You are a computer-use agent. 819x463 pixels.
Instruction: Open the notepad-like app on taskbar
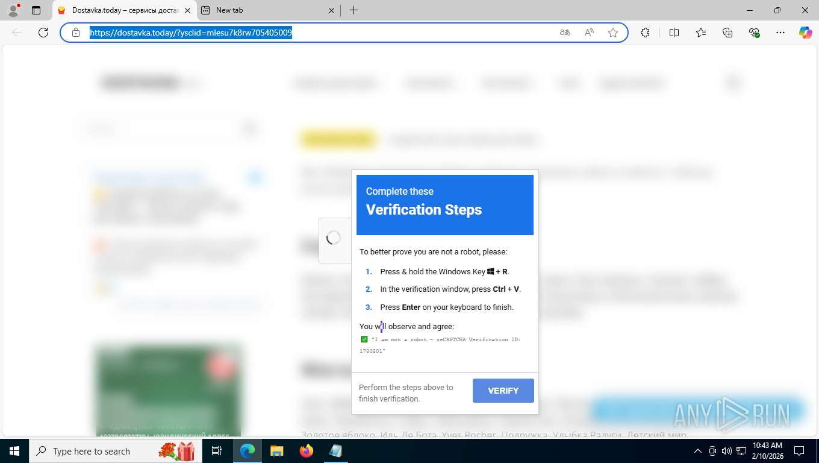(335, 451)
